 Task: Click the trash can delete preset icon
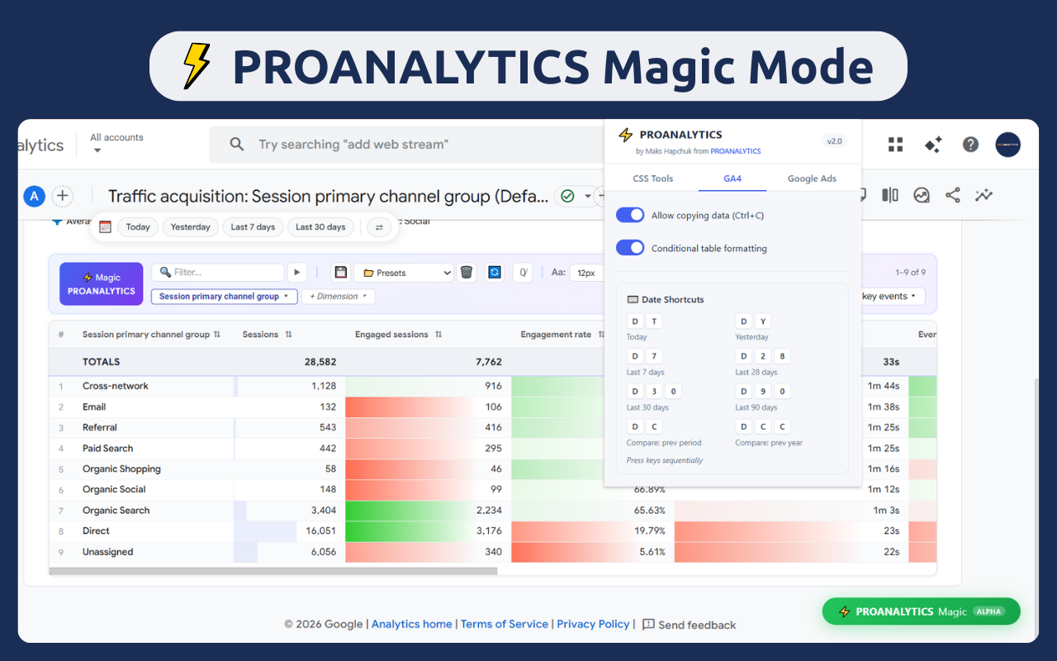pyautogui.click(x=467, y=272)
